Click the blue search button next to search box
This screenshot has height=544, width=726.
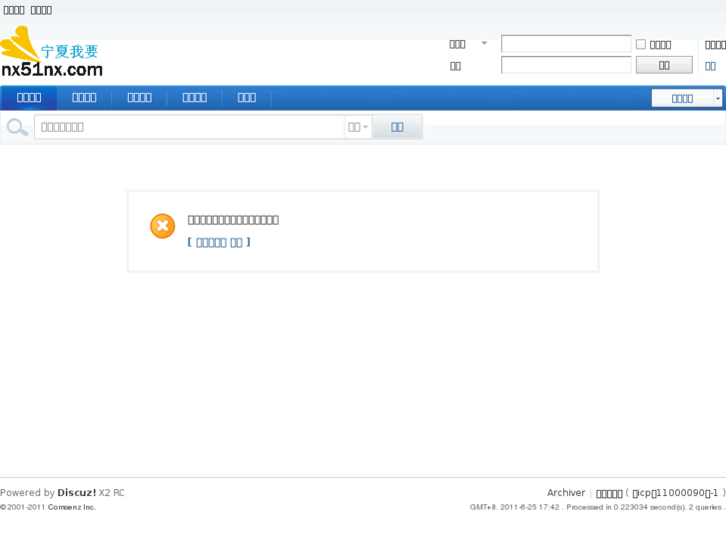(x=397, y=127)
